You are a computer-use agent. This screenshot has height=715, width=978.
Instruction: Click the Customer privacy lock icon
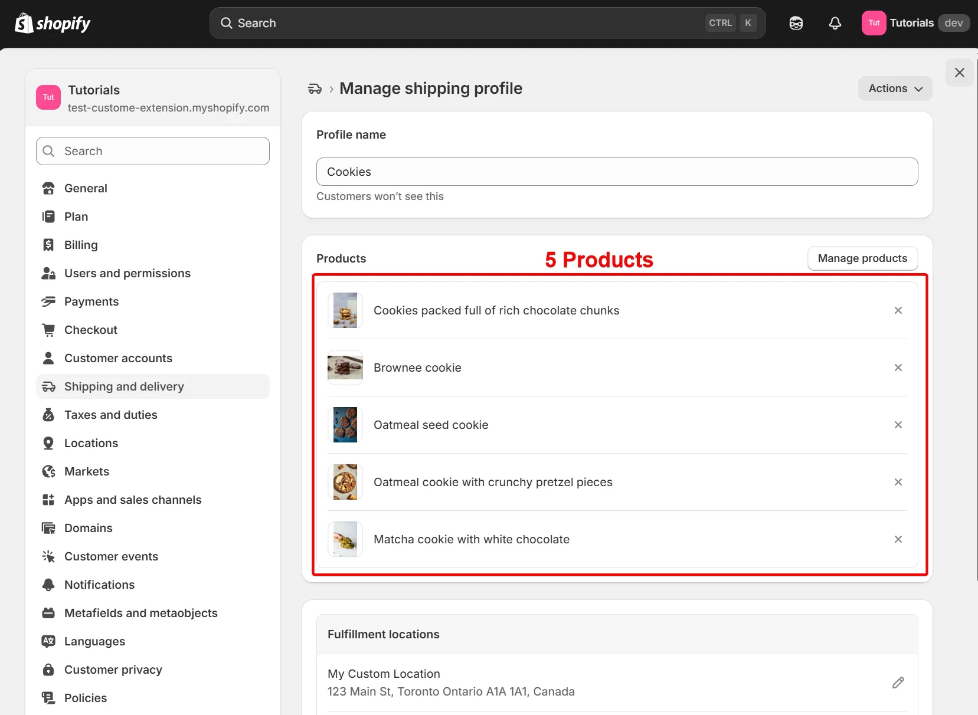click(x=48, y=670)
